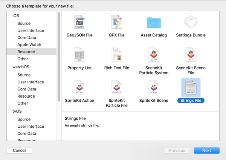Viewport: 226px width, 160px height.
Task: Choose the SpriteKit Action template icon
Action: click(79, 88)
